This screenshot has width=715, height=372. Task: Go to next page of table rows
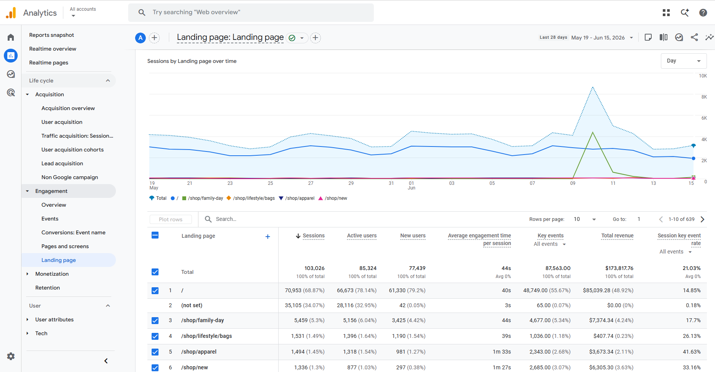click(702, 219)
